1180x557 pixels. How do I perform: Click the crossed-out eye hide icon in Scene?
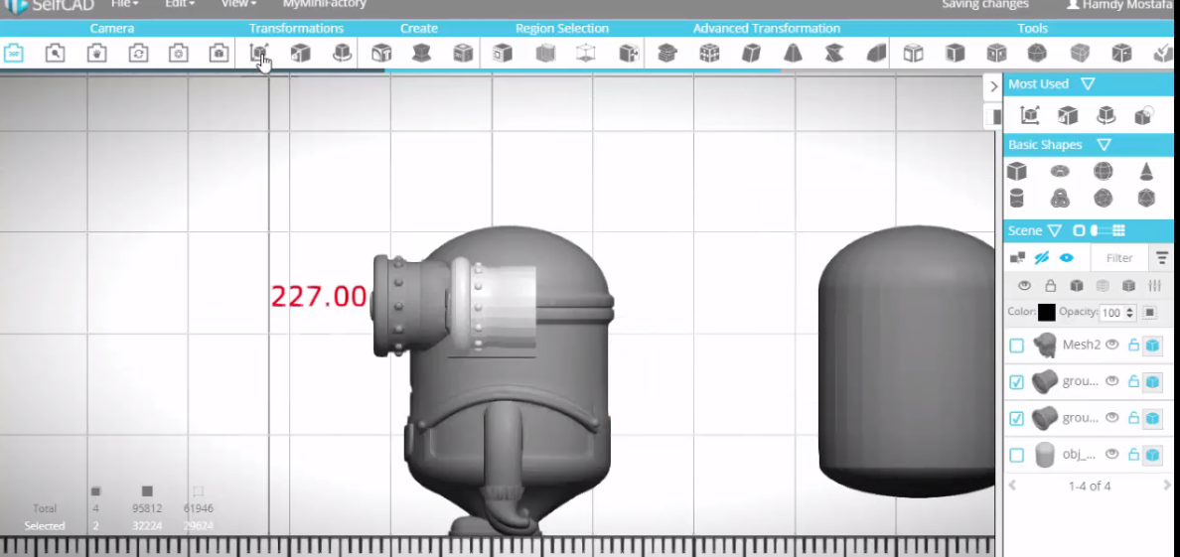(1042, 258)
